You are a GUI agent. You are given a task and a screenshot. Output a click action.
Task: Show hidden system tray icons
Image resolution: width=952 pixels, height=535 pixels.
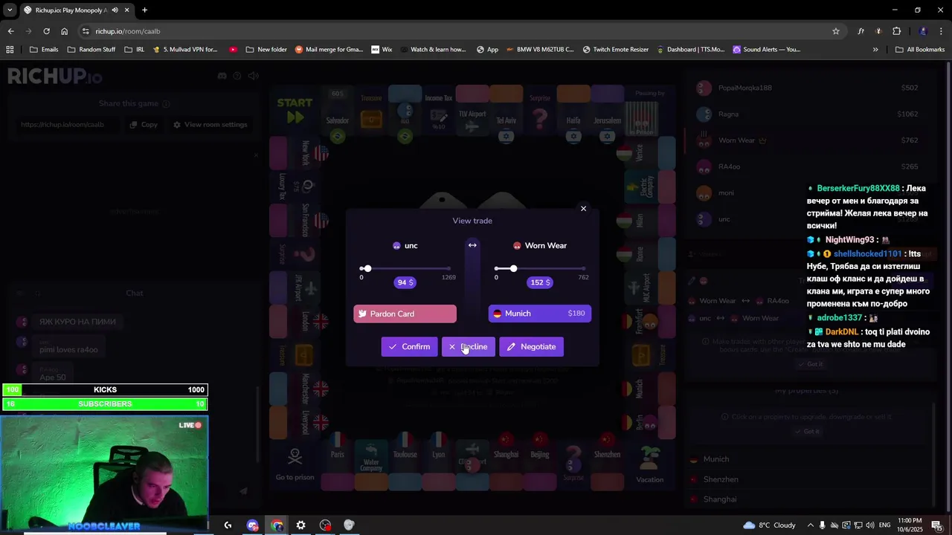point(811,525)
